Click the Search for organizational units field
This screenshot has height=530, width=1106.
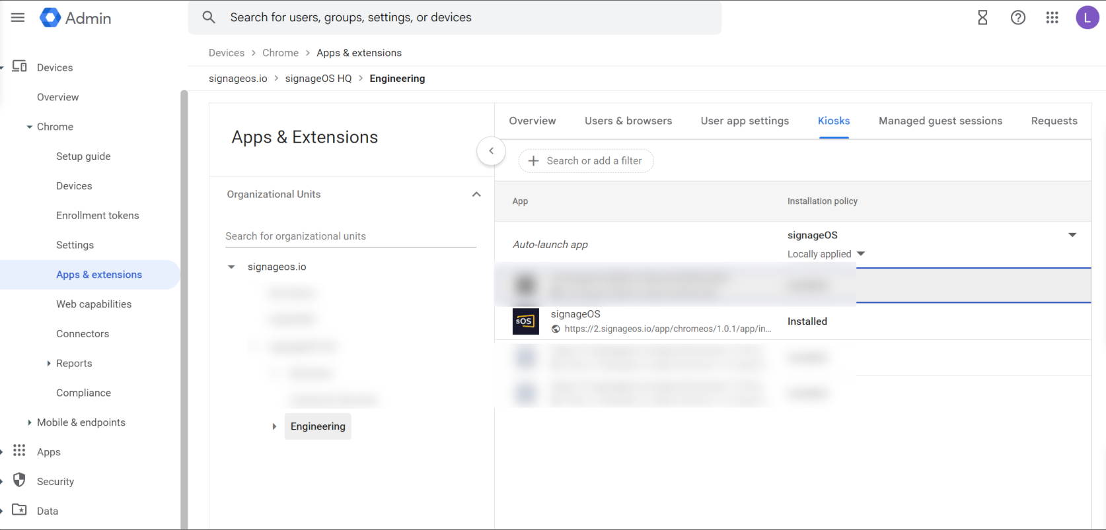(x=350, y=236)
